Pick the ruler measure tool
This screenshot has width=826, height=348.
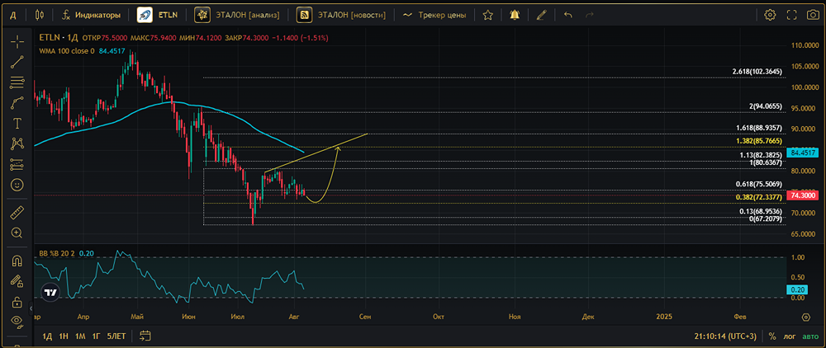(17, 212)
